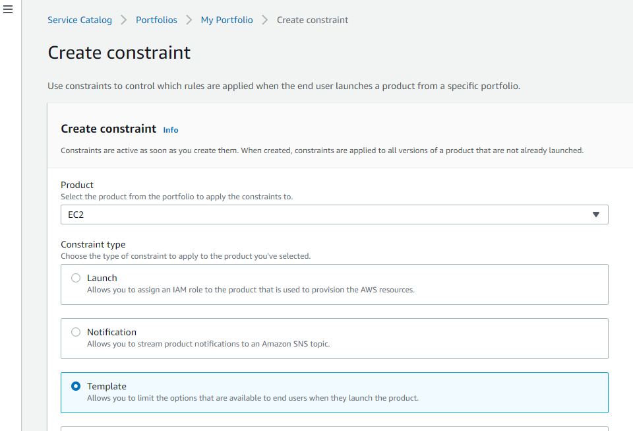Click chevron after My Portfolio breadcrumb
The height and width of the screenshot is (431, 633).
[x=265, y=20]
